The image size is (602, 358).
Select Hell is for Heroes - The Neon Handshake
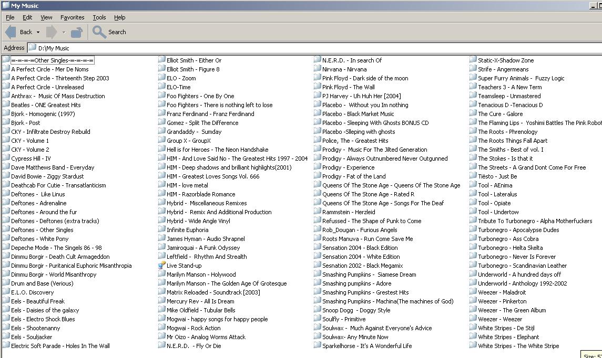click(x=217, y=150)
